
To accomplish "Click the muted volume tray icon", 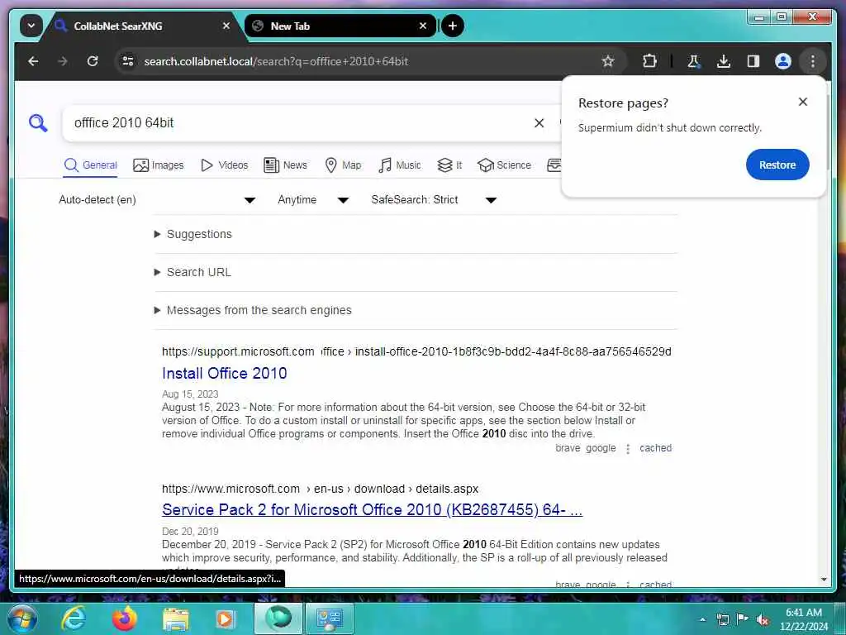I will pos(763,619).
